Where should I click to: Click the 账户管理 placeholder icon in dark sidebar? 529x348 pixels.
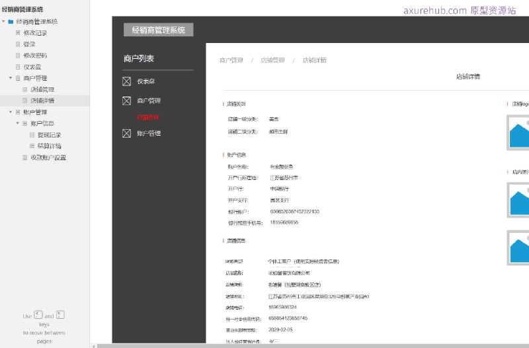(126, 134)
